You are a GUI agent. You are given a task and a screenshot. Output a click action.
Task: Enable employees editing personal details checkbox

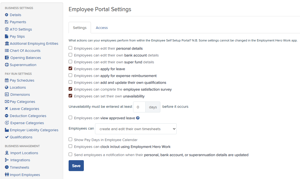tap(71, 48)
